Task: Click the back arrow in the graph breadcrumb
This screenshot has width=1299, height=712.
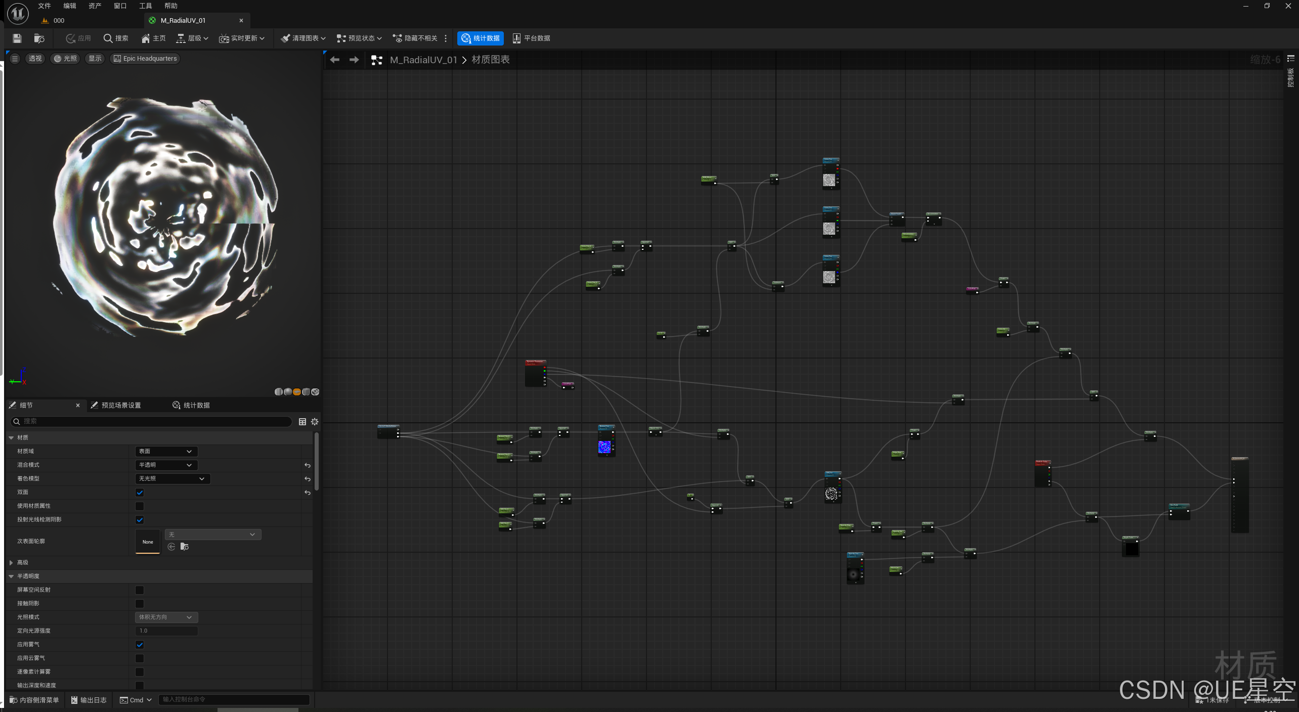Action: click(x=334, y=60)
